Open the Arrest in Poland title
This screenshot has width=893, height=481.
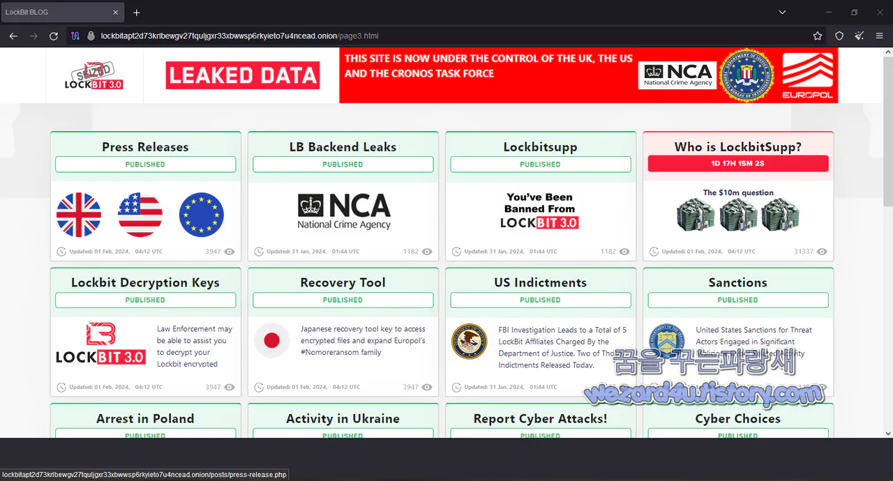[x=145, y=418]
